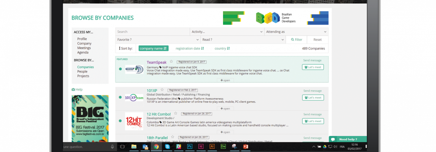Click the Task View taskbar icon
This screenshot has height=152, width=436.
122,147
